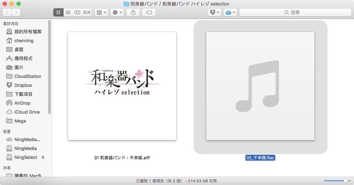Screen dimensions: 354x185
Task: Click the NingMedia disk icon
Action: pos(9,148)
